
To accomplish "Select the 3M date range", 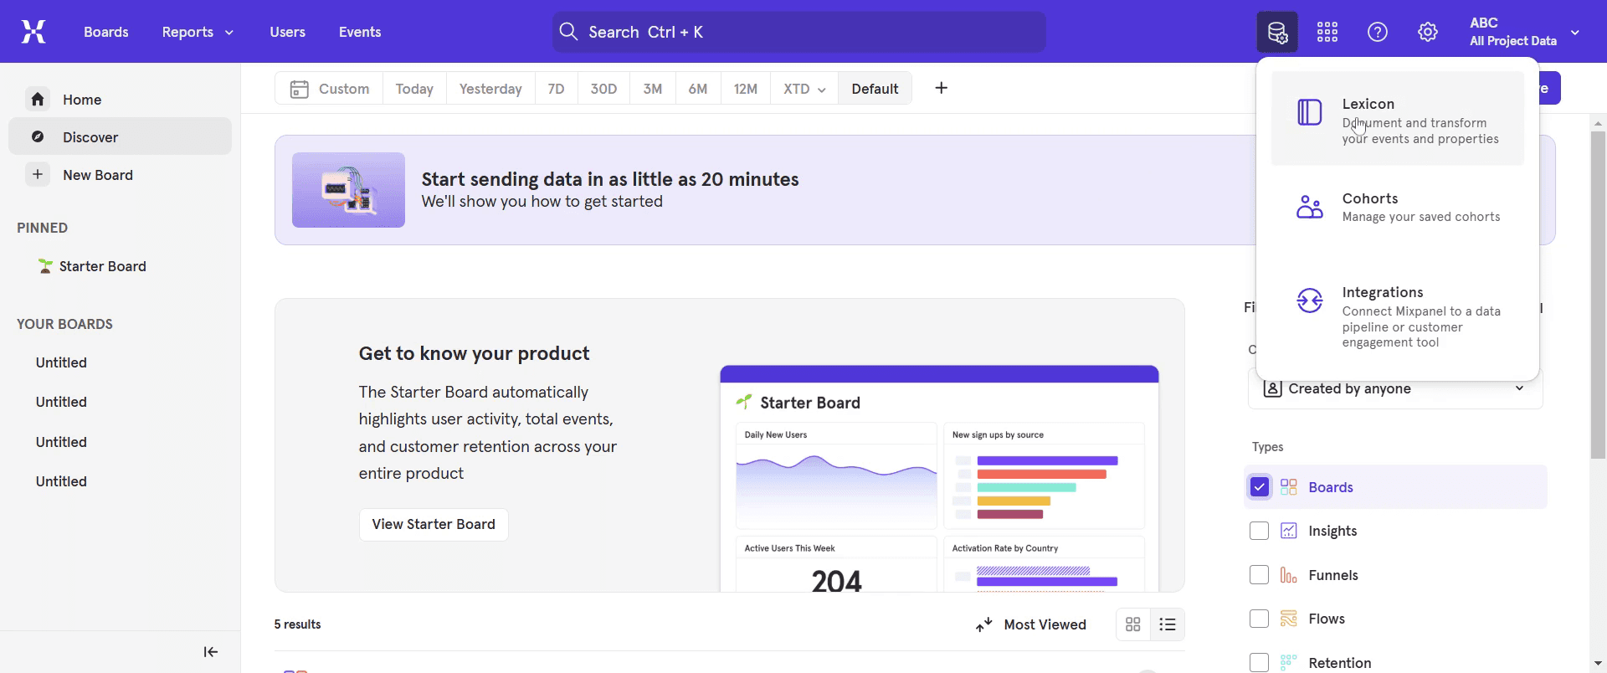I will [653, 89].
